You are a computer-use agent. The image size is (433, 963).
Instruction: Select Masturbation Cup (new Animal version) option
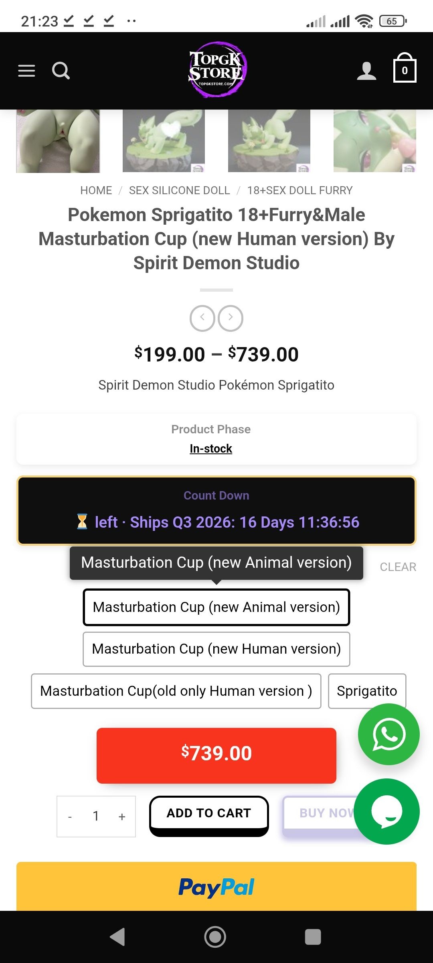[216, 607]
